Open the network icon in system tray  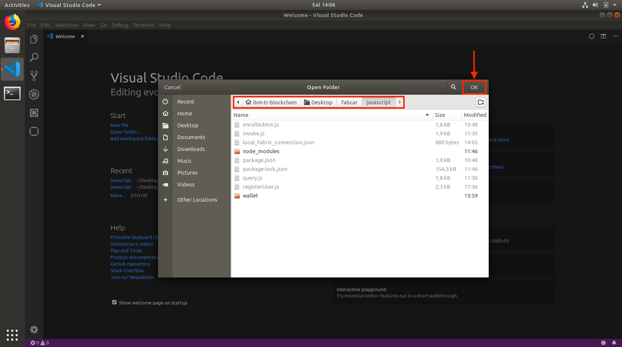[x=585, y=5]
